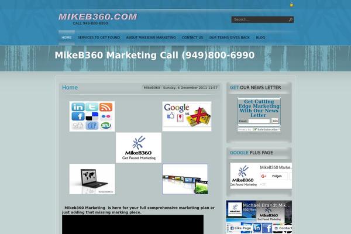Open the Contact Us menu item

[192, 37]
